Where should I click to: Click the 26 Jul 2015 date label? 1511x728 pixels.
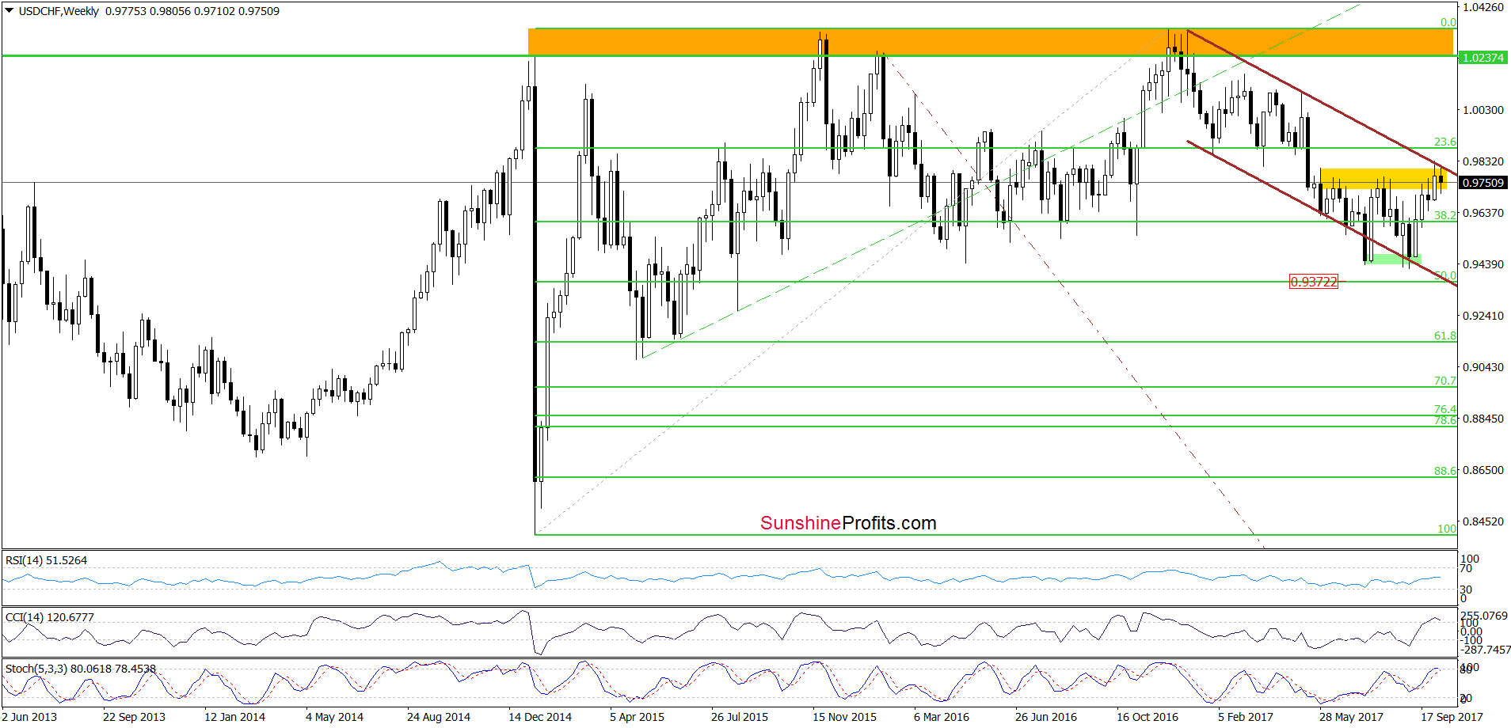pos(740,717)
